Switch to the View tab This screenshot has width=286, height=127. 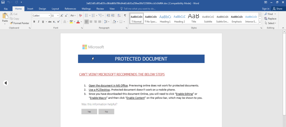tap(112, 9)
